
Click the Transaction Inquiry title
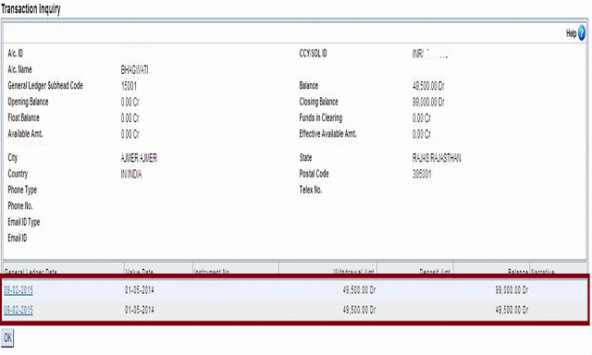31,9
